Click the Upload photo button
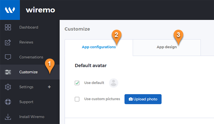The width and height of the screenshot is (214, 124). click(143, 99)
